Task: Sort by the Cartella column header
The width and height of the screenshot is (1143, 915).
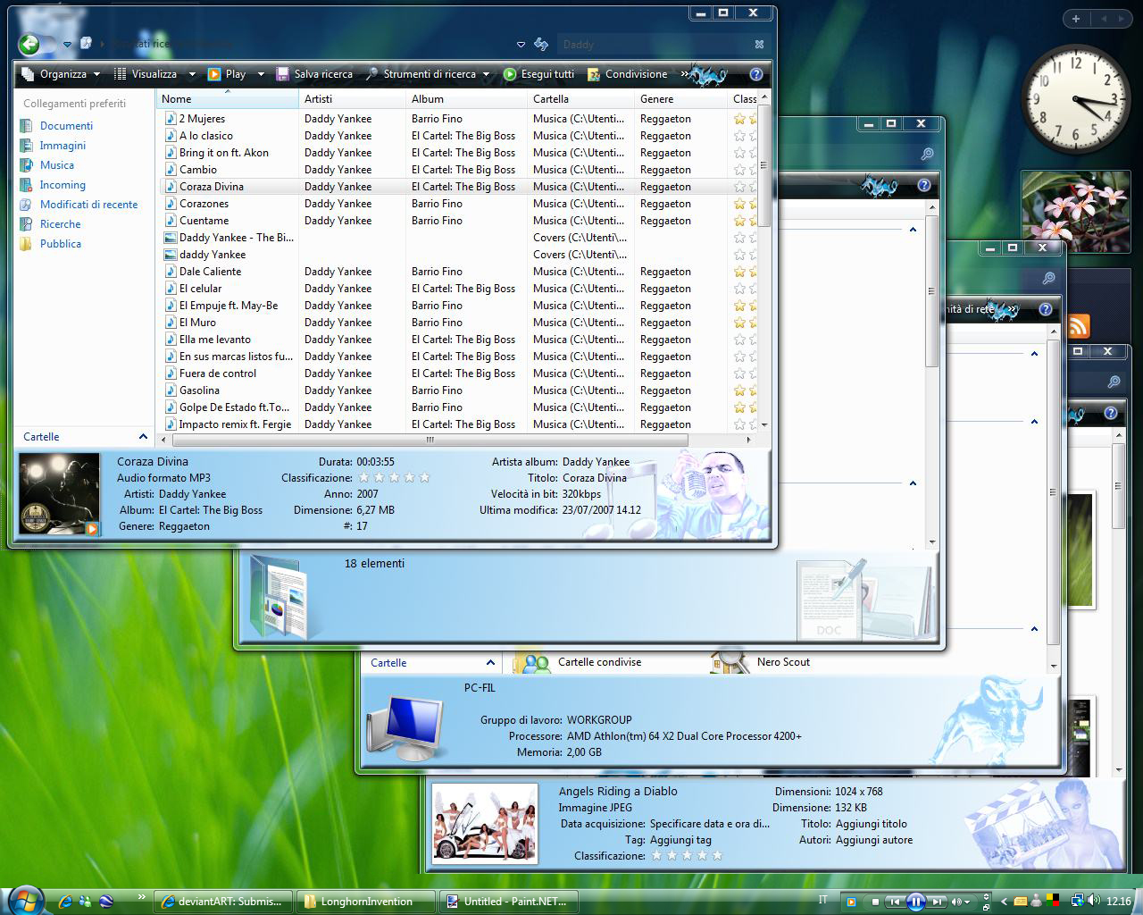Action: pyautogui.click(x=581, y=99)
